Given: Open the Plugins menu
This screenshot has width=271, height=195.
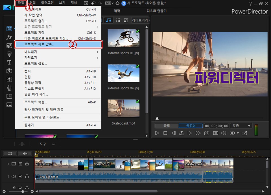Looking at the screenshot, I should click(47, 3).
